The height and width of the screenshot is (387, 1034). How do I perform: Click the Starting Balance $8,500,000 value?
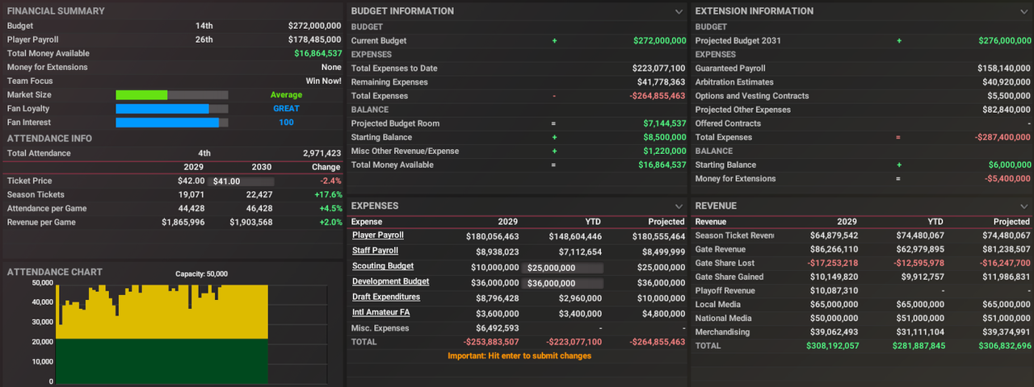click(x=665, y=137)
